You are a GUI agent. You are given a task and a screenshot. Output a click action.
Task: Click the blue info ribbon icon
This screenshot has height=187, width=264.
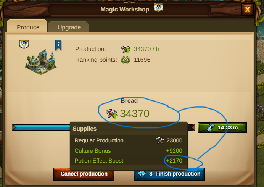click(58, 45)
